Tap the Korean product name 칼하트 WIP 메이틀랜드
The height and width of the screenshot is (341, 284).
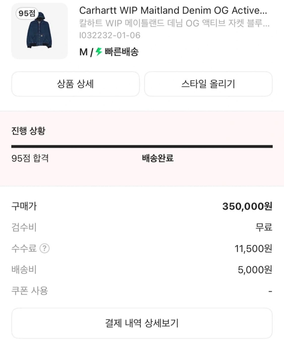tap(174, 23)
